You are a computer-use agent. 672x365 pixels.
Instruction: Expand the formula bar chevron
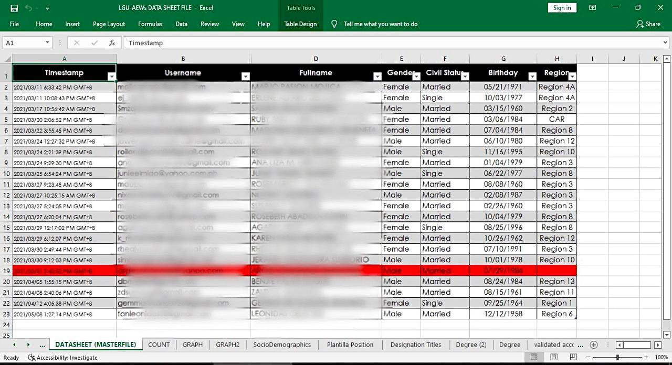click(x=665, y=43)
